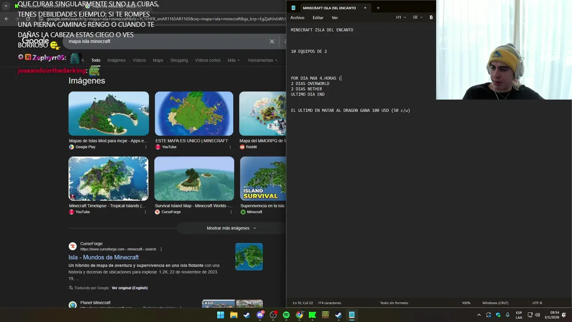This screenshot has height=322, width=572.
Task: Click the Google logo
Action: coord(35,41)
